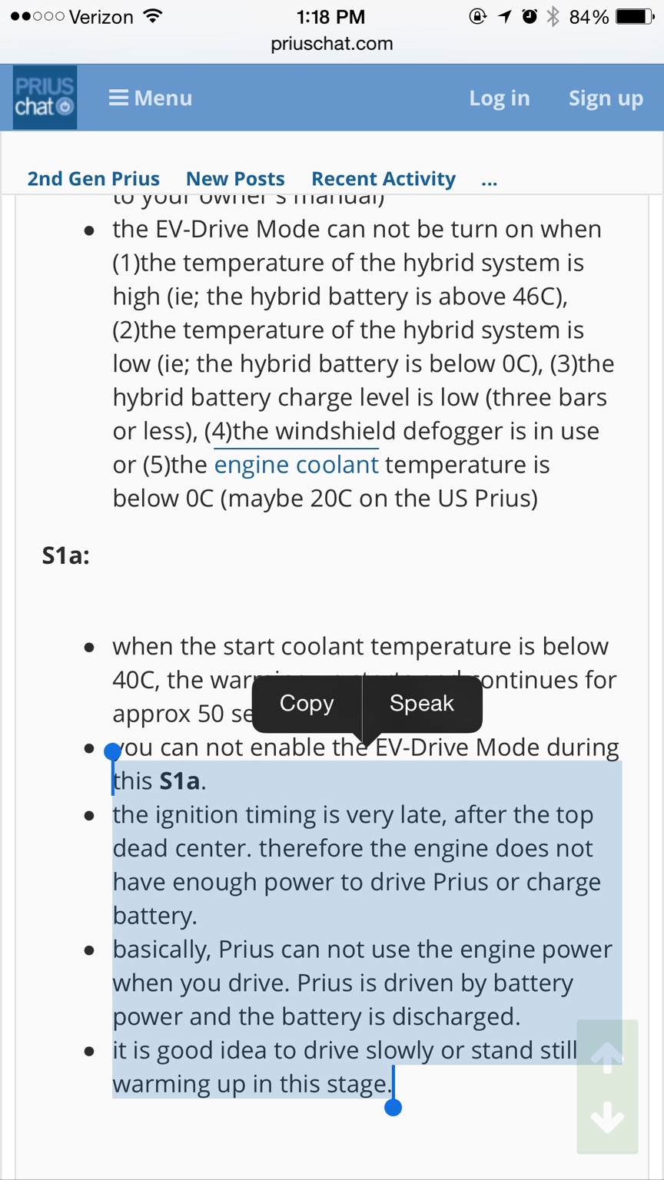Go to the 2nd Gen Prius section

click(x=94, y=179)
